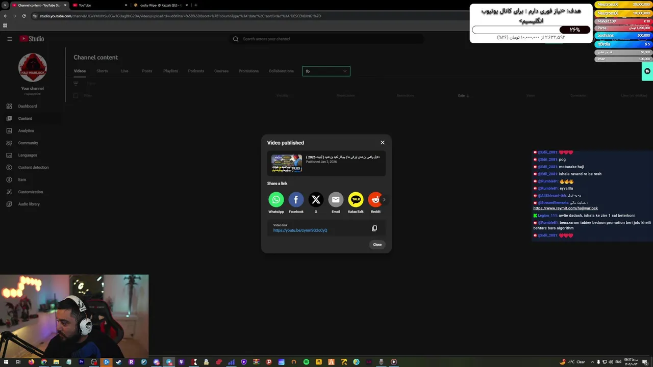
Task: Open Content in the sidebar
Action: pyautogui.click(x=33, y=118)
